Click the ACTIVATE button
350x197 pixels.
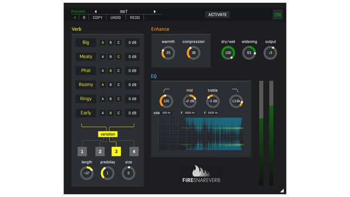coord(218,15)
